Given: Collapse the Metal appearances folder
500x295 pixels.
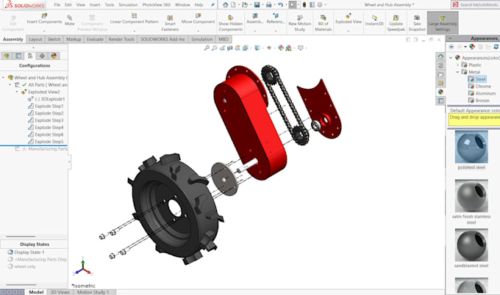Looking at the screenshot, I should (x=457, y=72).
